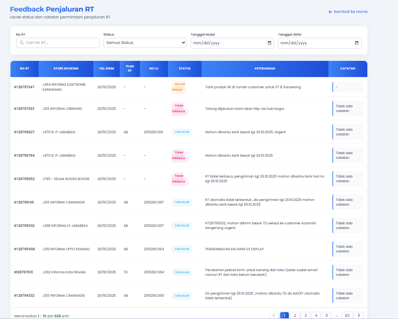The image size is (398, 319).
Task: Click the next-page chevron in pagination
Action: pyautogui.click(x=358, y=315)
